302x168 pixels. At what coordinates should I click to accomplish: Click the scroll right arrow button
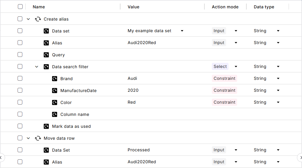[x=301, y=157]
